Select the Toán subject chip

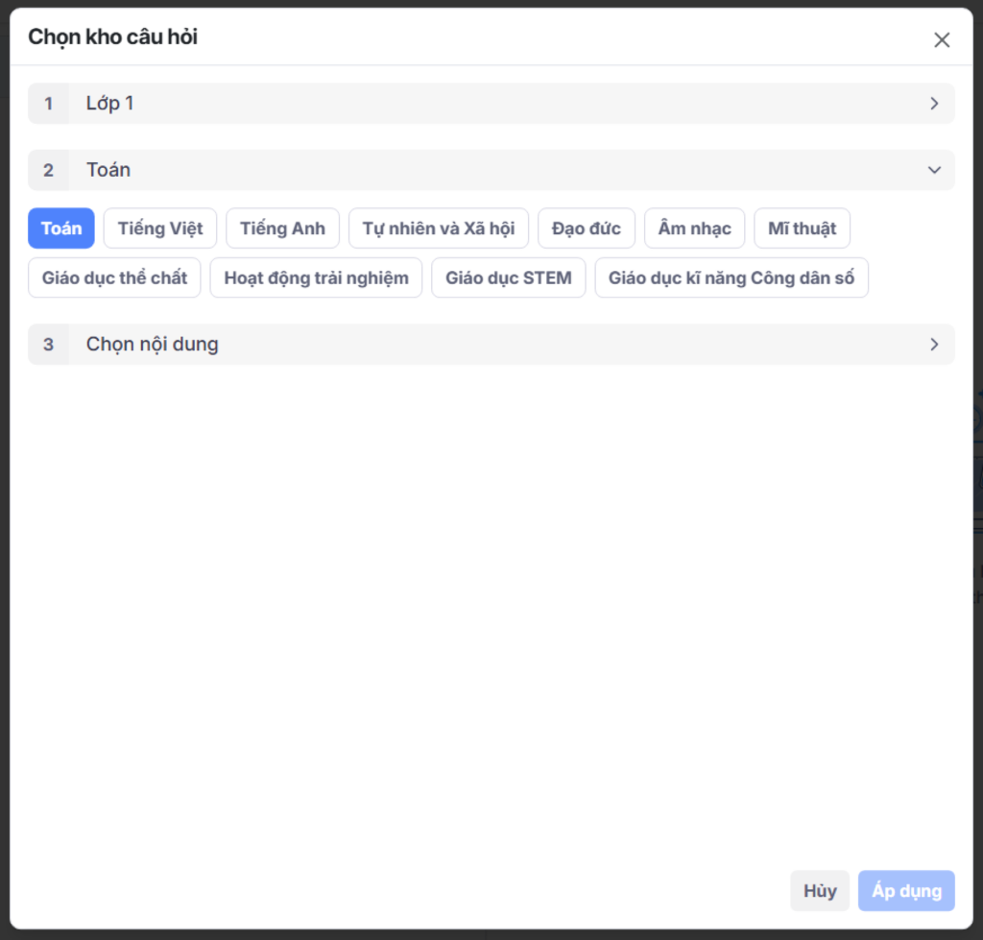click(61, 229)
